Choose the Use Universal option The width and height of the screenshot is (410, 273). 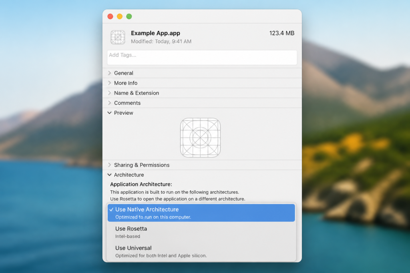tap(201, 251)
